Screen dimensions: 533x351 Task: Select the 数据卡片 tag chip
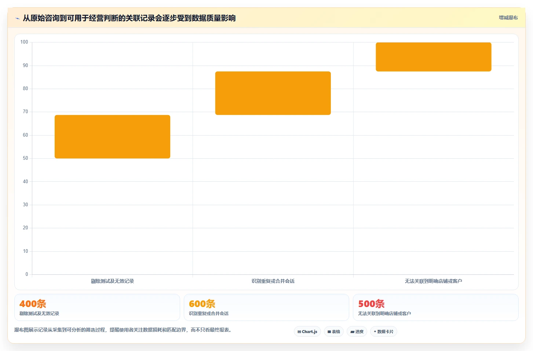click(x=384, y=332)
